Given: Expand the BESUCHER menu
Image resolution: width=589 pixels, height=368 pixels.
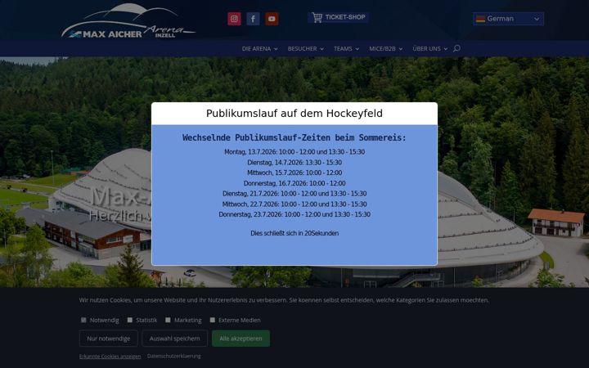Looking at the screenshot, I should [x=306, y=49].
